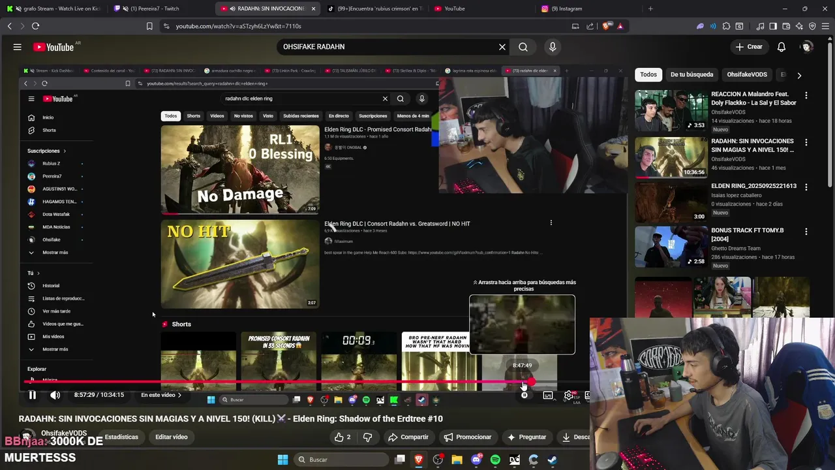The image size is (835, 470).
Task: Open the Windows Start menu
Action: pyautogui.click(x=282, y=460)
